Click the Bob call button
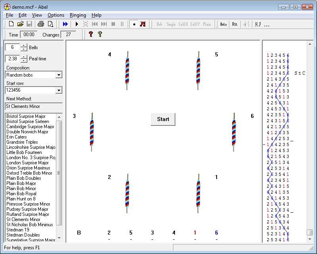317x254 pixels. coord(159,24)
